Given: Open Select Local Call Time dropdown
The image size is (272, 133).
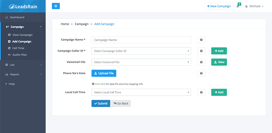Looking at the screenshot, I should pos(141,92).
